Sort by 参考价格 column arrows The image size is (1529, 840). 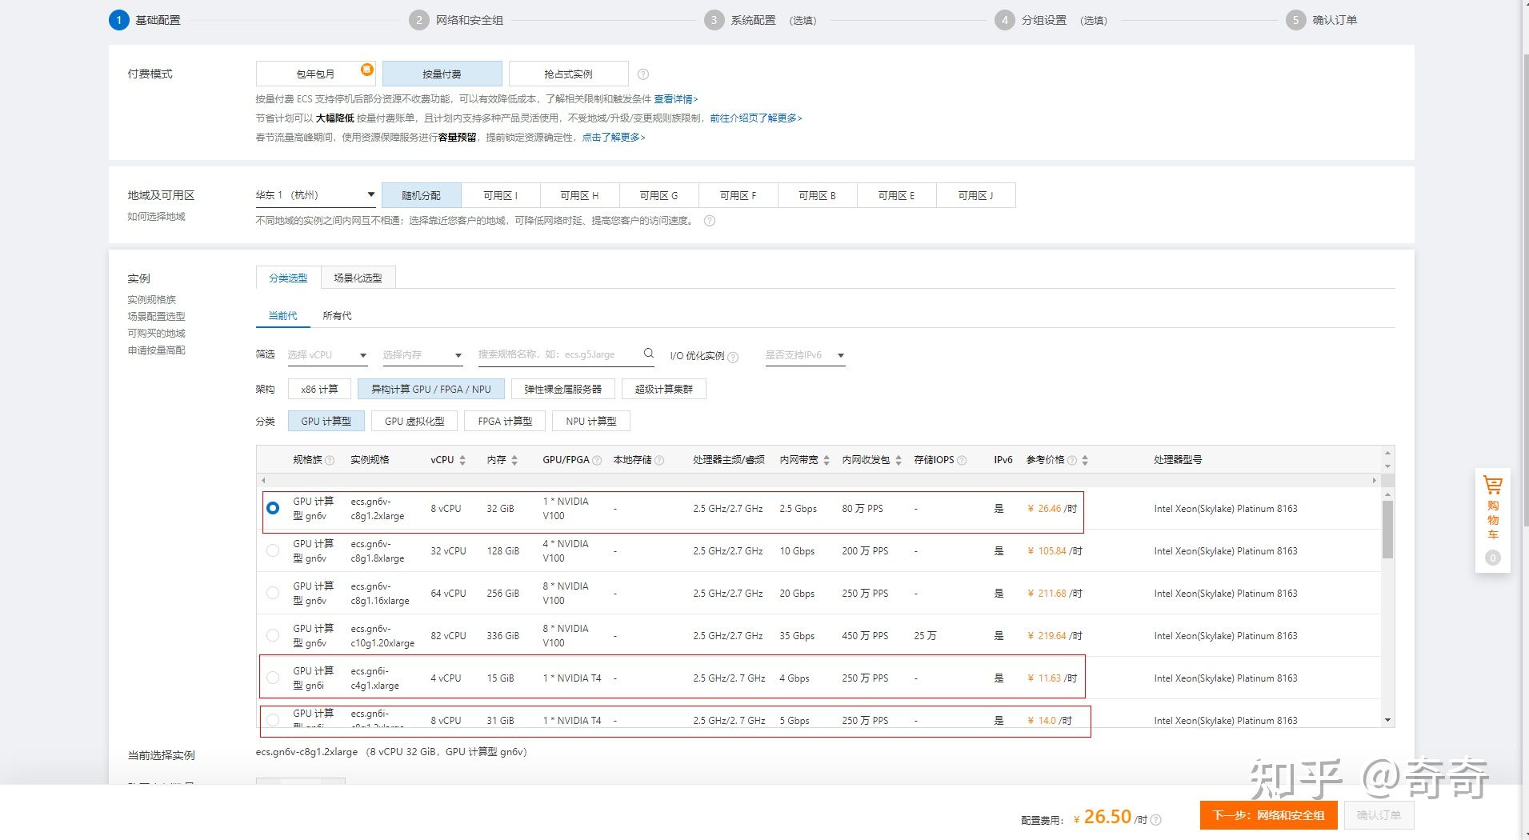pos(1085,460)
